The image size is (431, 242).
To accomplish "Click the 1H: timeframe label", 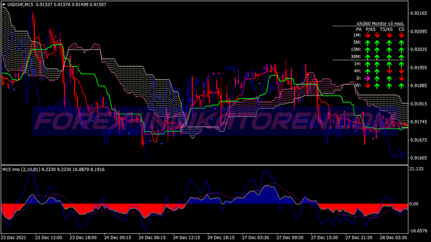I will pos(357,64).
